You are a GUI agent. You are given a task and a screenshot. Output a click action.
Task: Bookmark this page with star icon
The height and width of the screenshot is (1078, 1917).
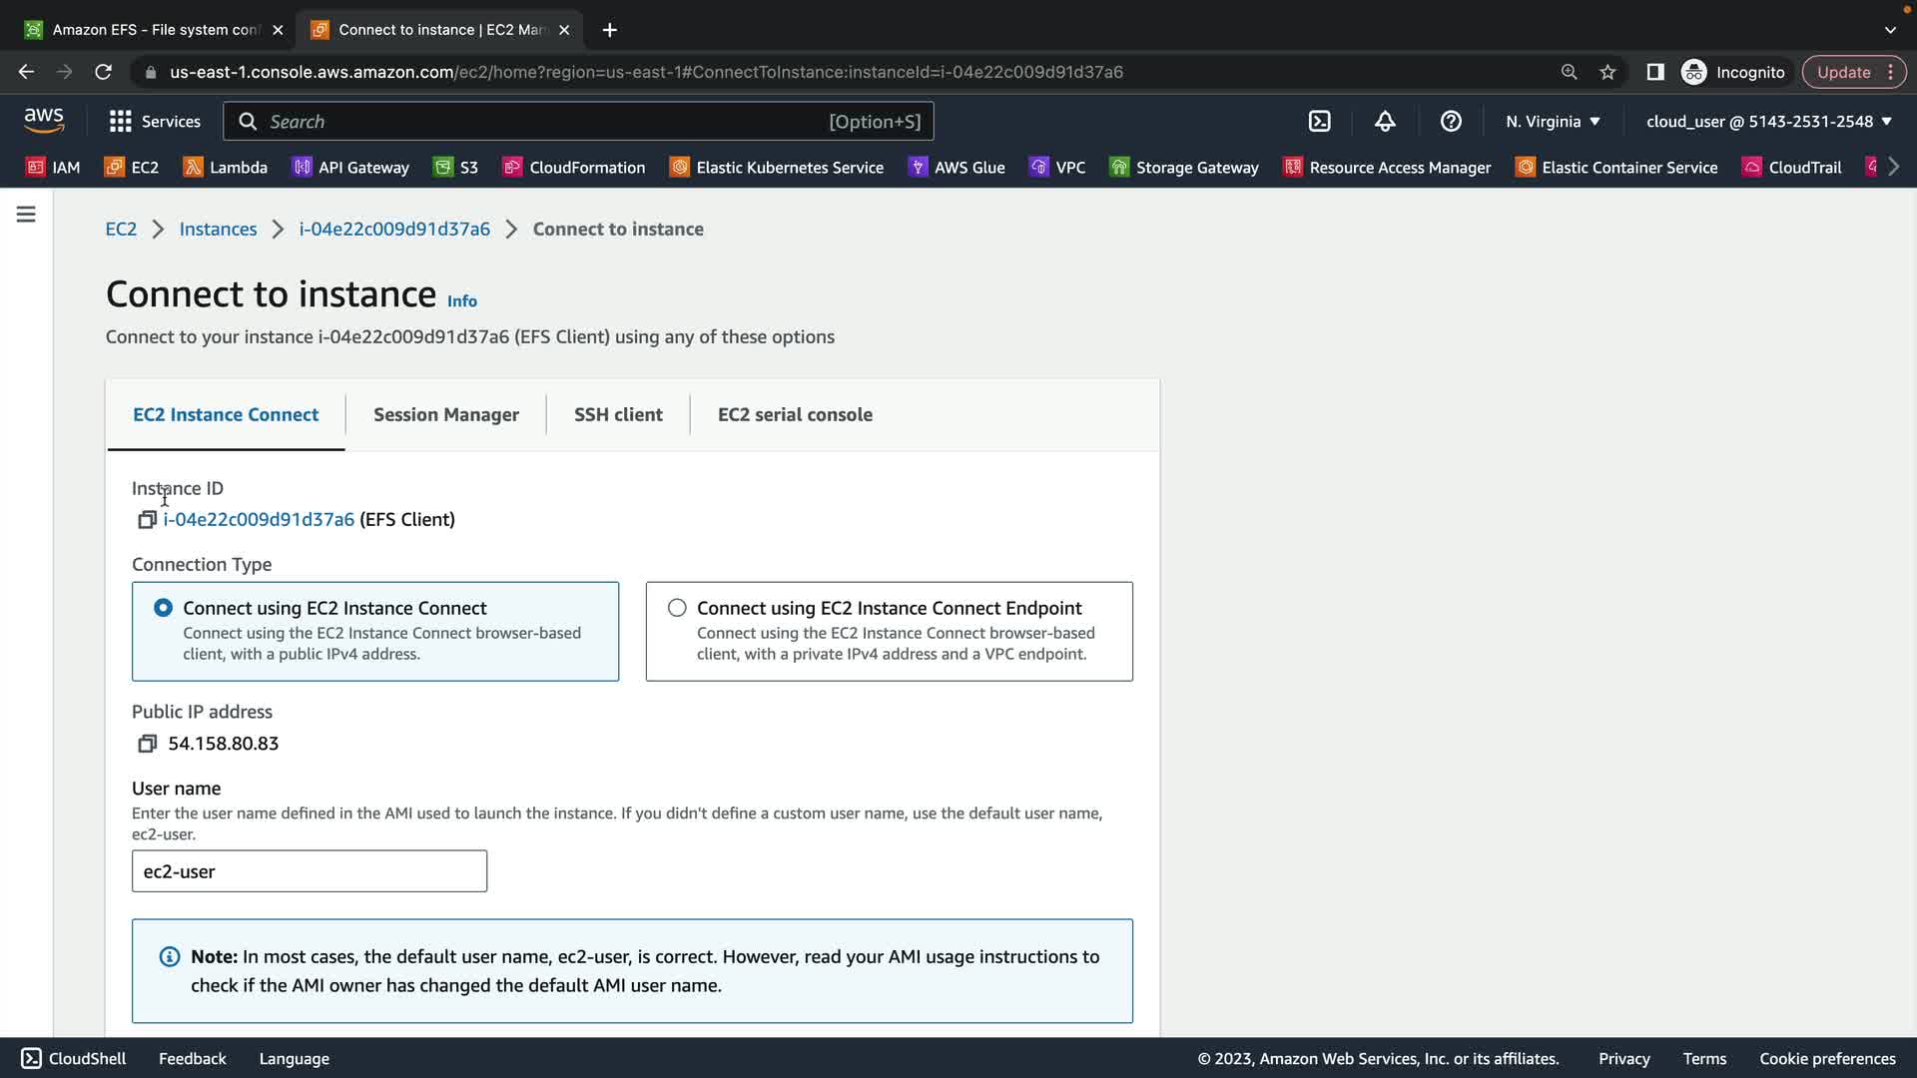click(1607, 72)
